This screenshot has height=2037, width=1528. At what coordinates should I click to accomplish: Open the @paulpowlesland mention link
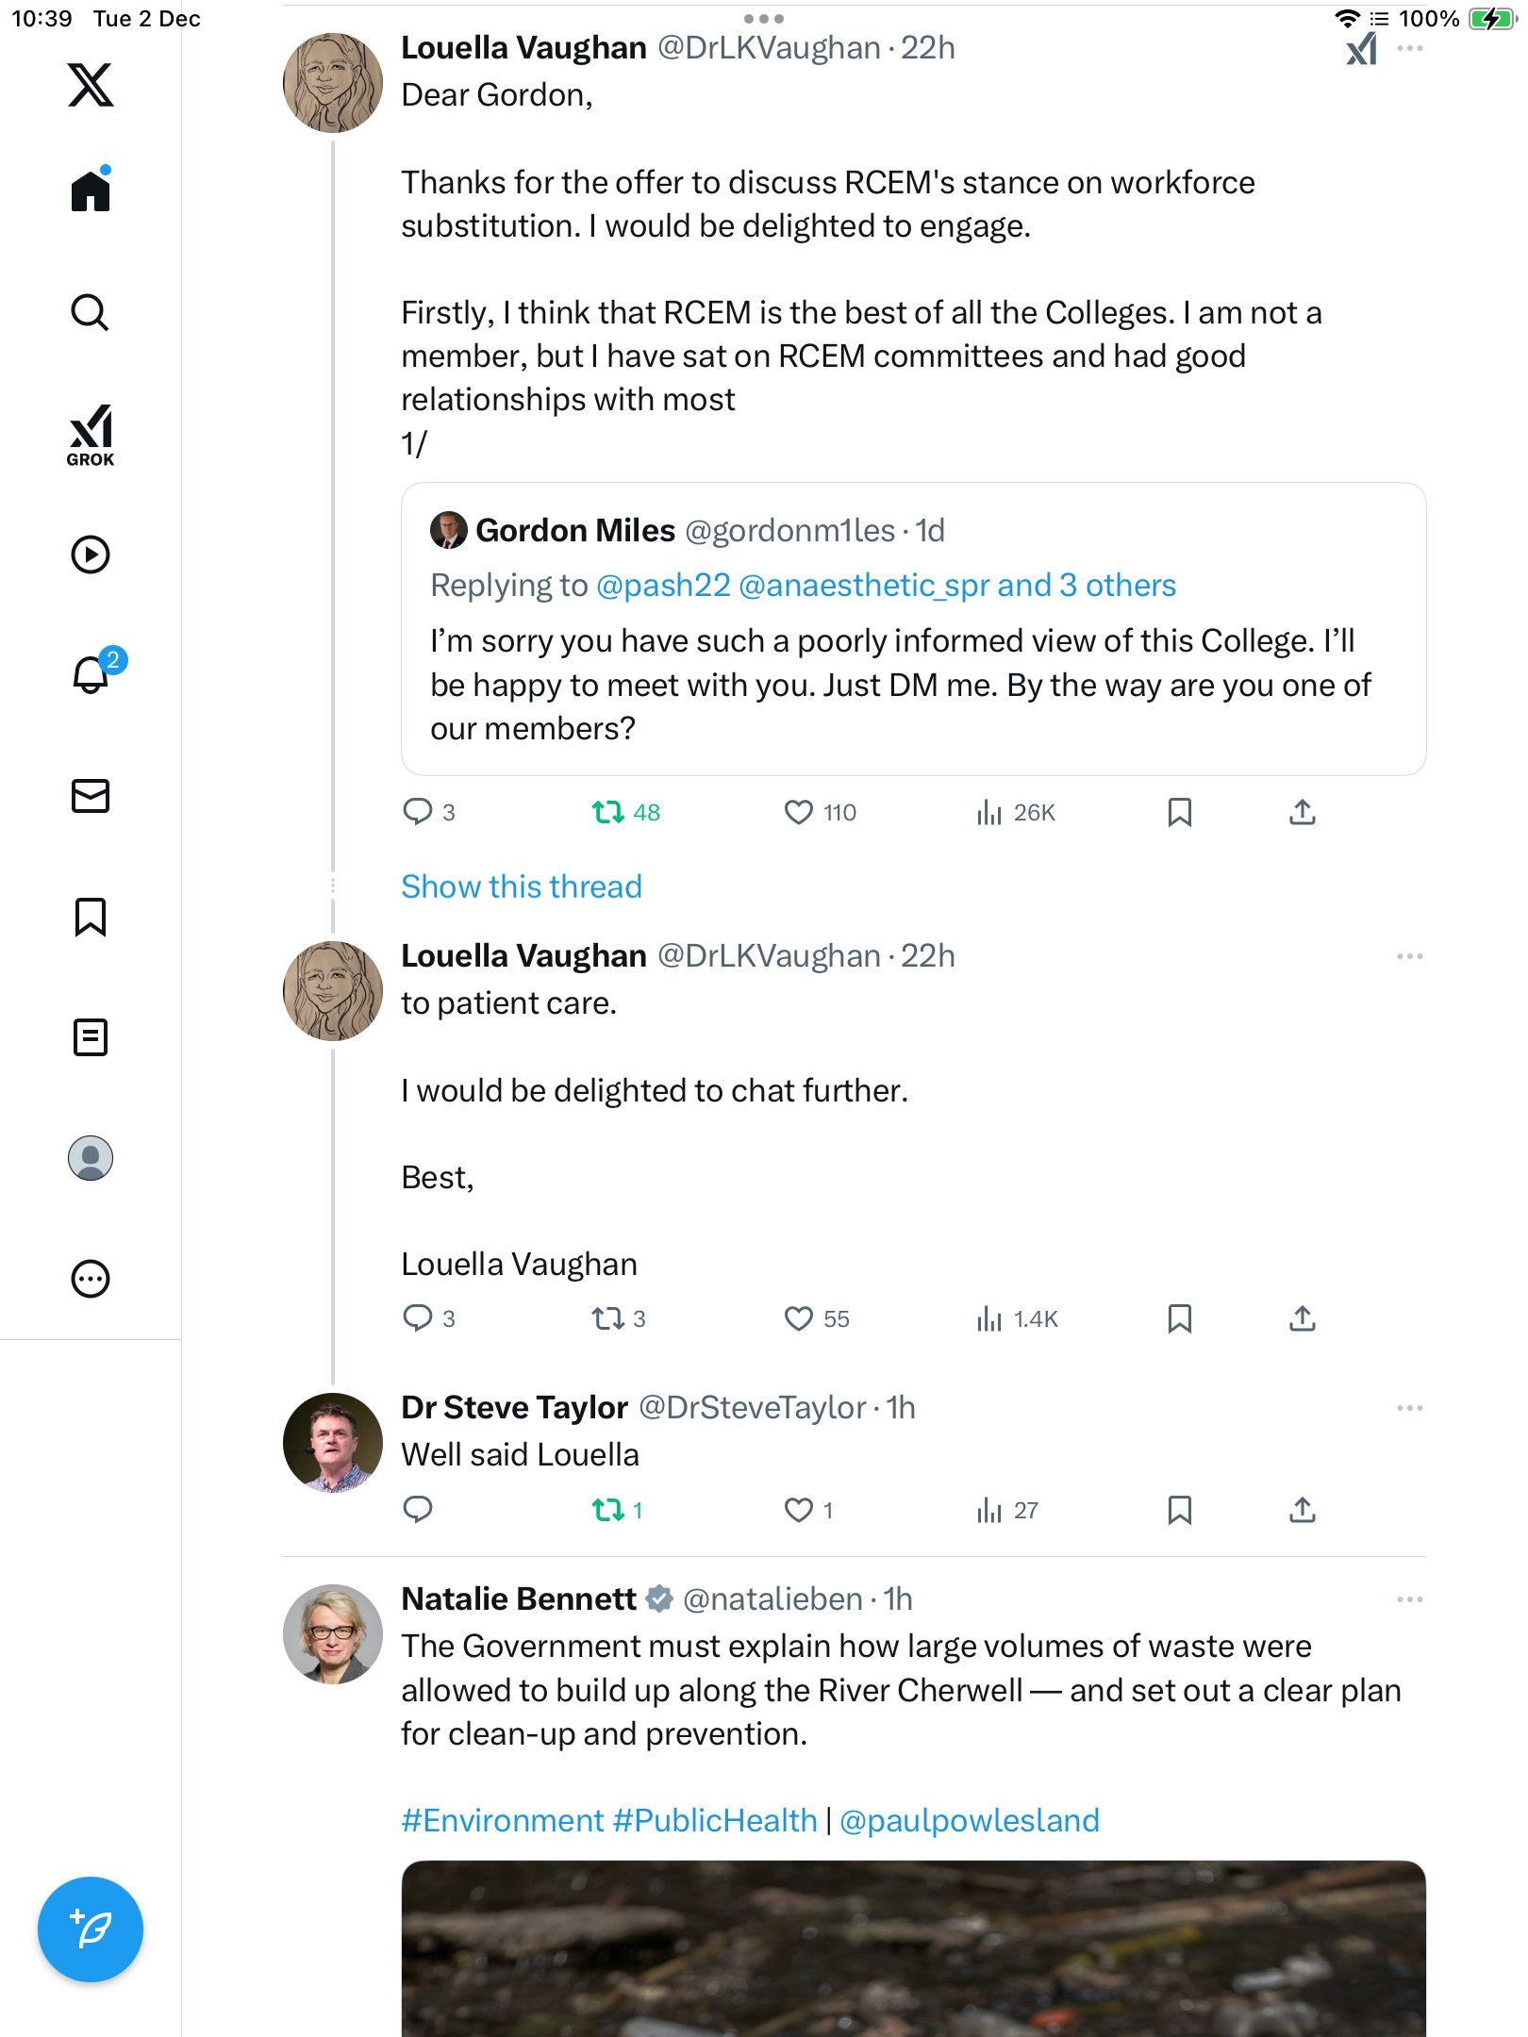[969, 1820]
